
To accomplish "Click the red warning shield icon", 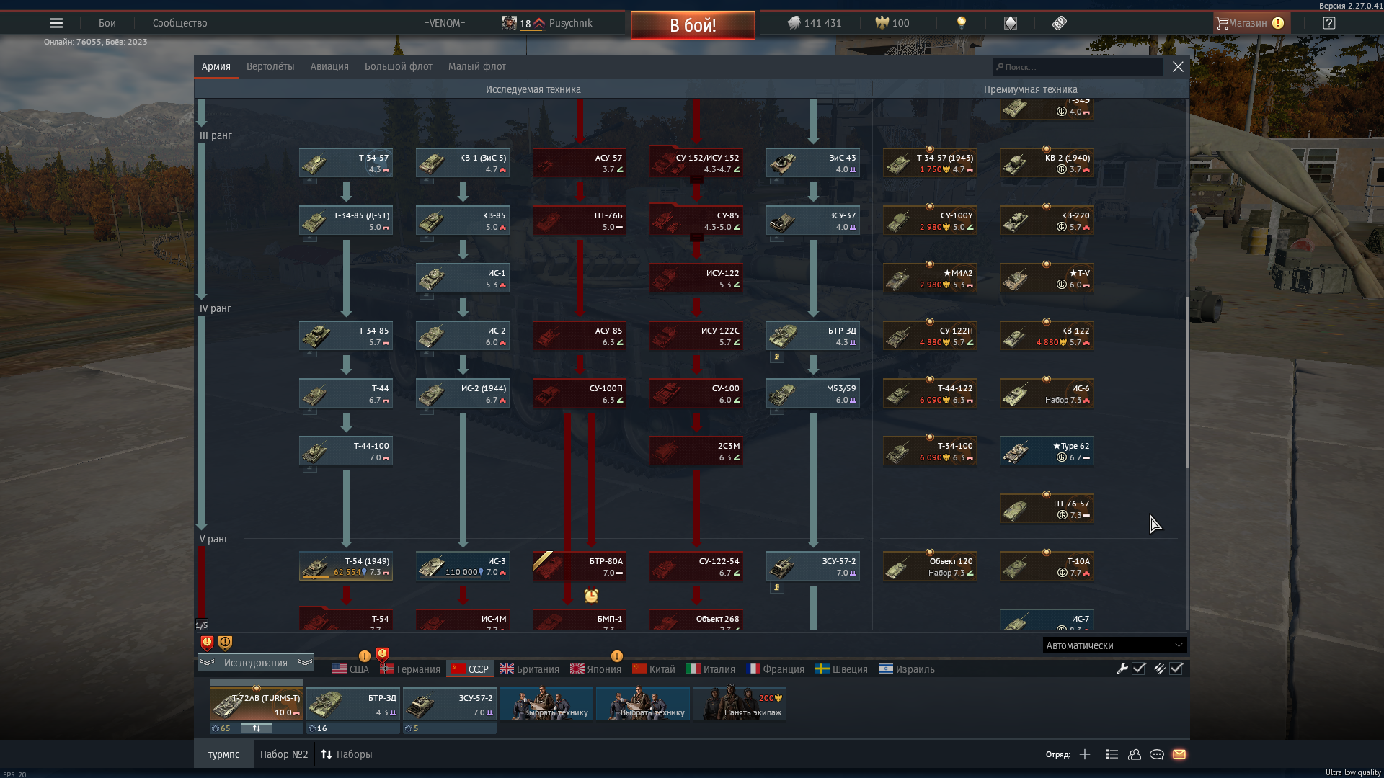I will (x=207, y=643).
